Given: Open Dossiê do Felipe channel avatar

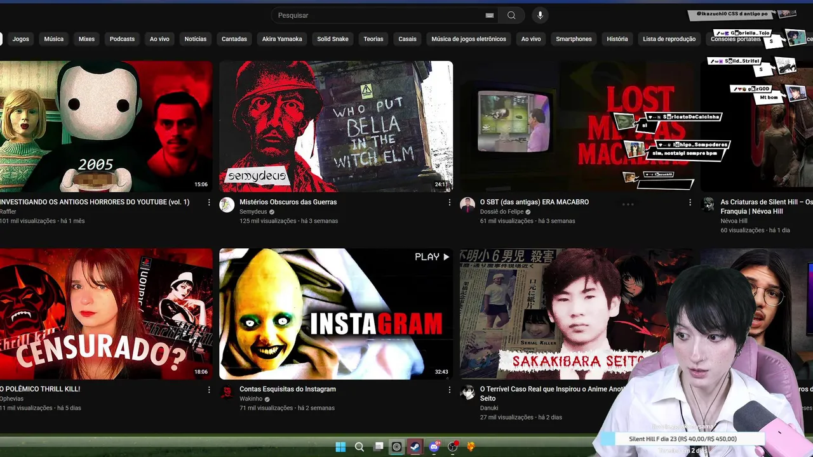Looking at the screenshot, I should (x=467, y=204).
